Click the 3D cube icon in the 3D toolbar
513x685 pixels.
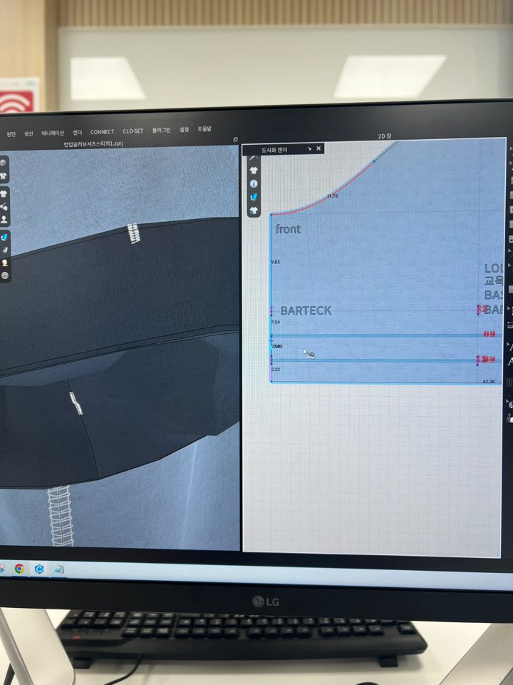[4, 163]
